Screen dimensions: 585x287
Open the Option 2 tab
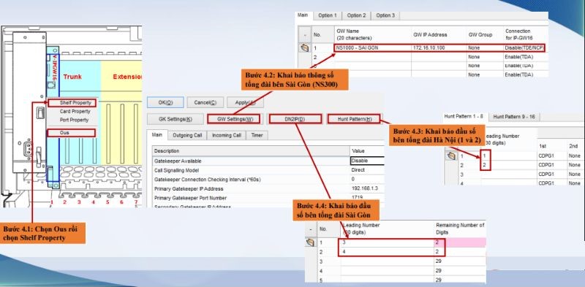coord(357,15)
